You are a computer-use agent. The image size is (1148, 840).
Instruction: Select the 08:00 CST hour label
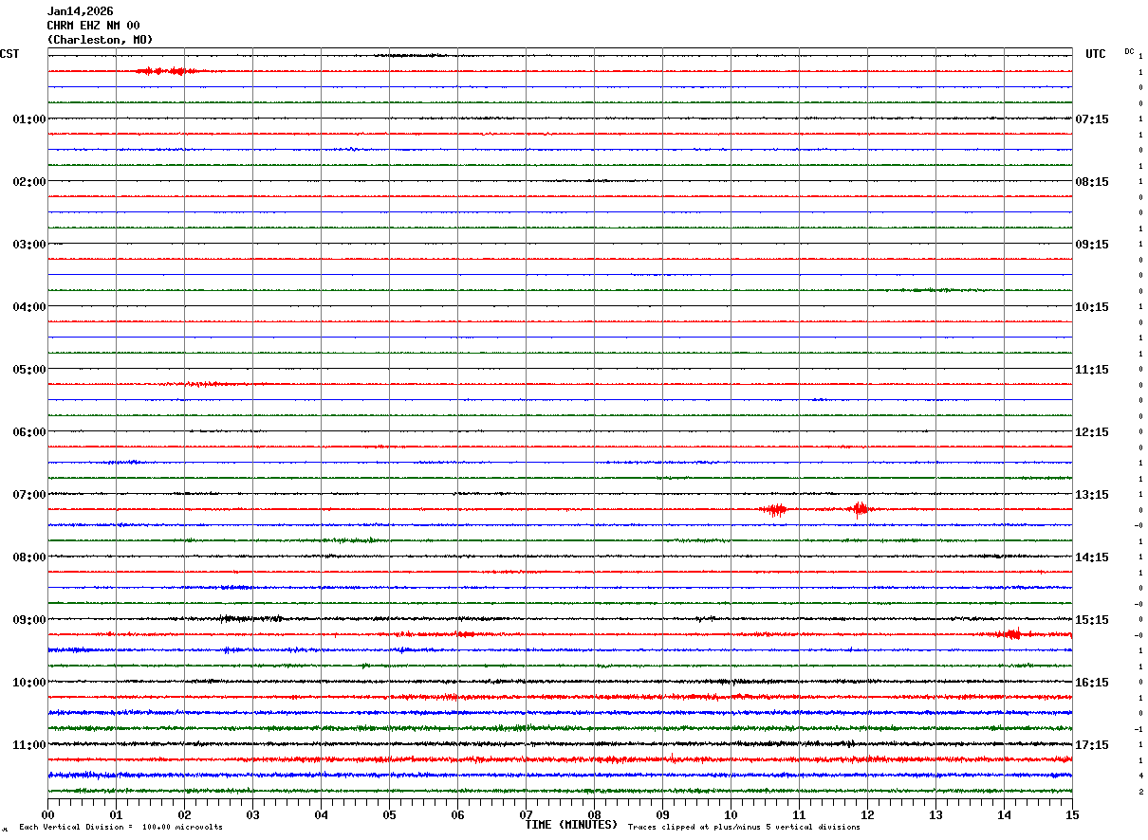point(29,557)
